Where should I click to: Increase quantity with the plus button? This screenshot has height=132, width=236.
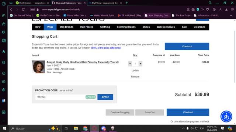[x=140, y=63]
